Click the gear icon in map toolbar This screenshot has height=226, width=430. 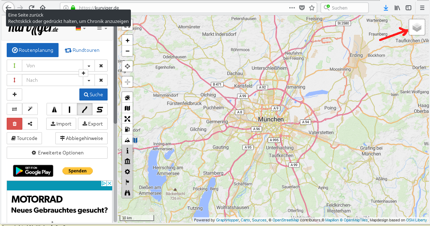[127, 172]
